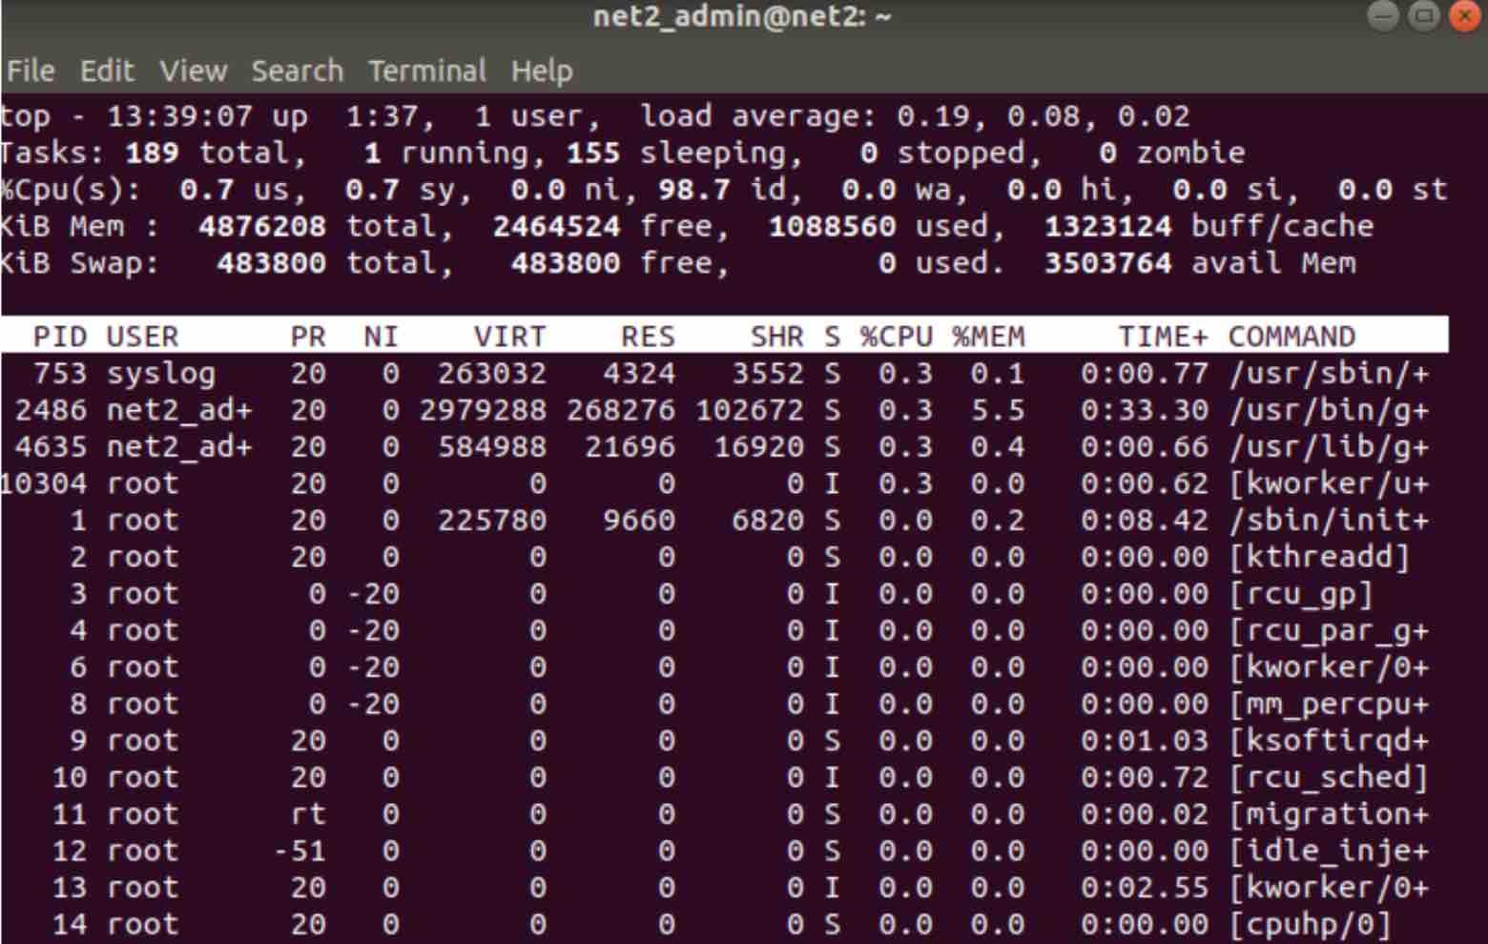Viewport: 1488px width, 944px height.
Task: Click the 483800 swap total value
Action: 272,263
